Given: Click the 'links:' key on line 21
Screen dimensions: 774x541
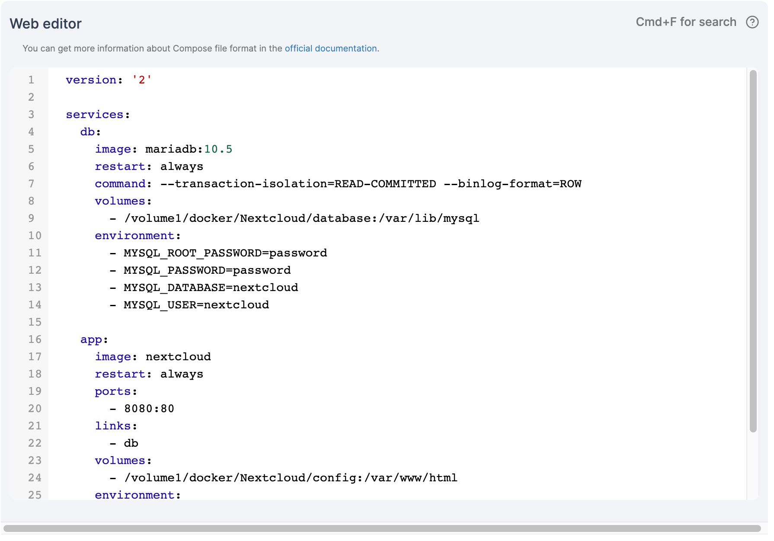Looking at the screenshot, I should [113, 426].
